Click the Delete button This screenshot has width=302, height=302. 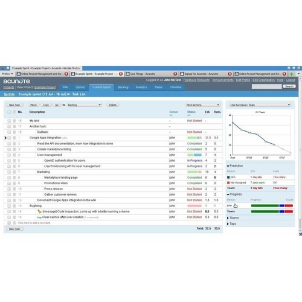pos(112,105)
